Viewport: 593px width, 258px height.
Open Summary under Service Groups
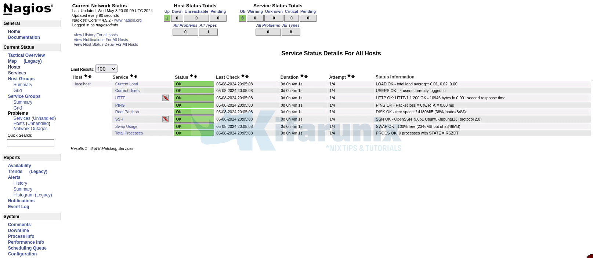[23, 102]
